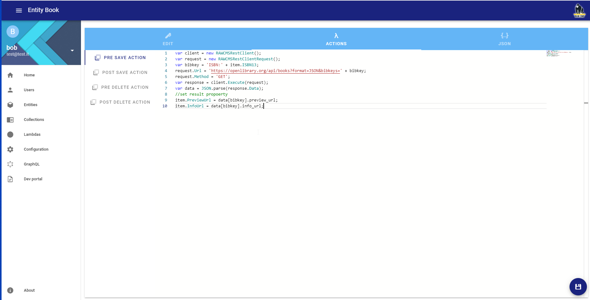Open GraphQL from the sidebar

41,164
